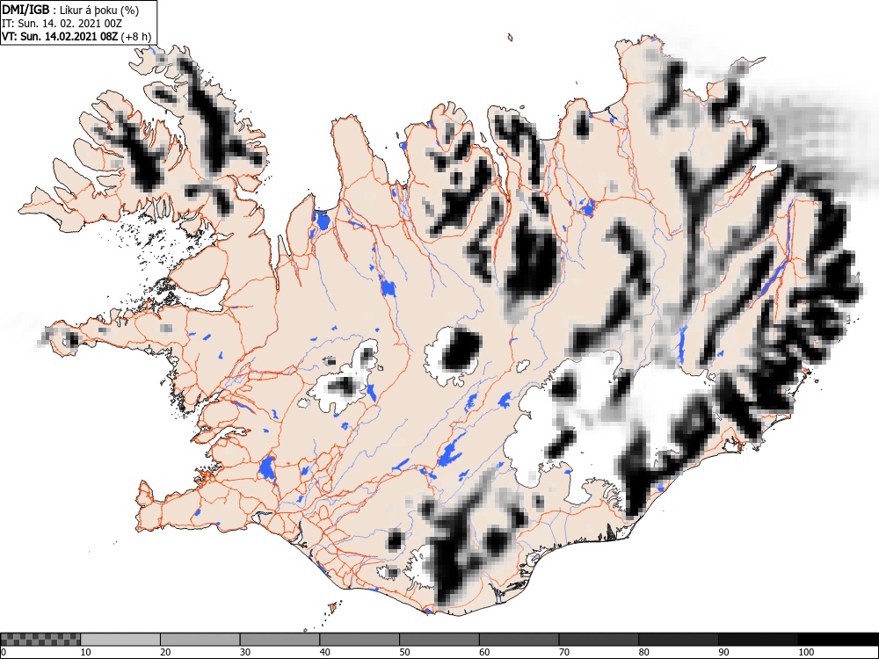Click the '40' legend scale label
The image size is (879, 659).
point(324,652)
